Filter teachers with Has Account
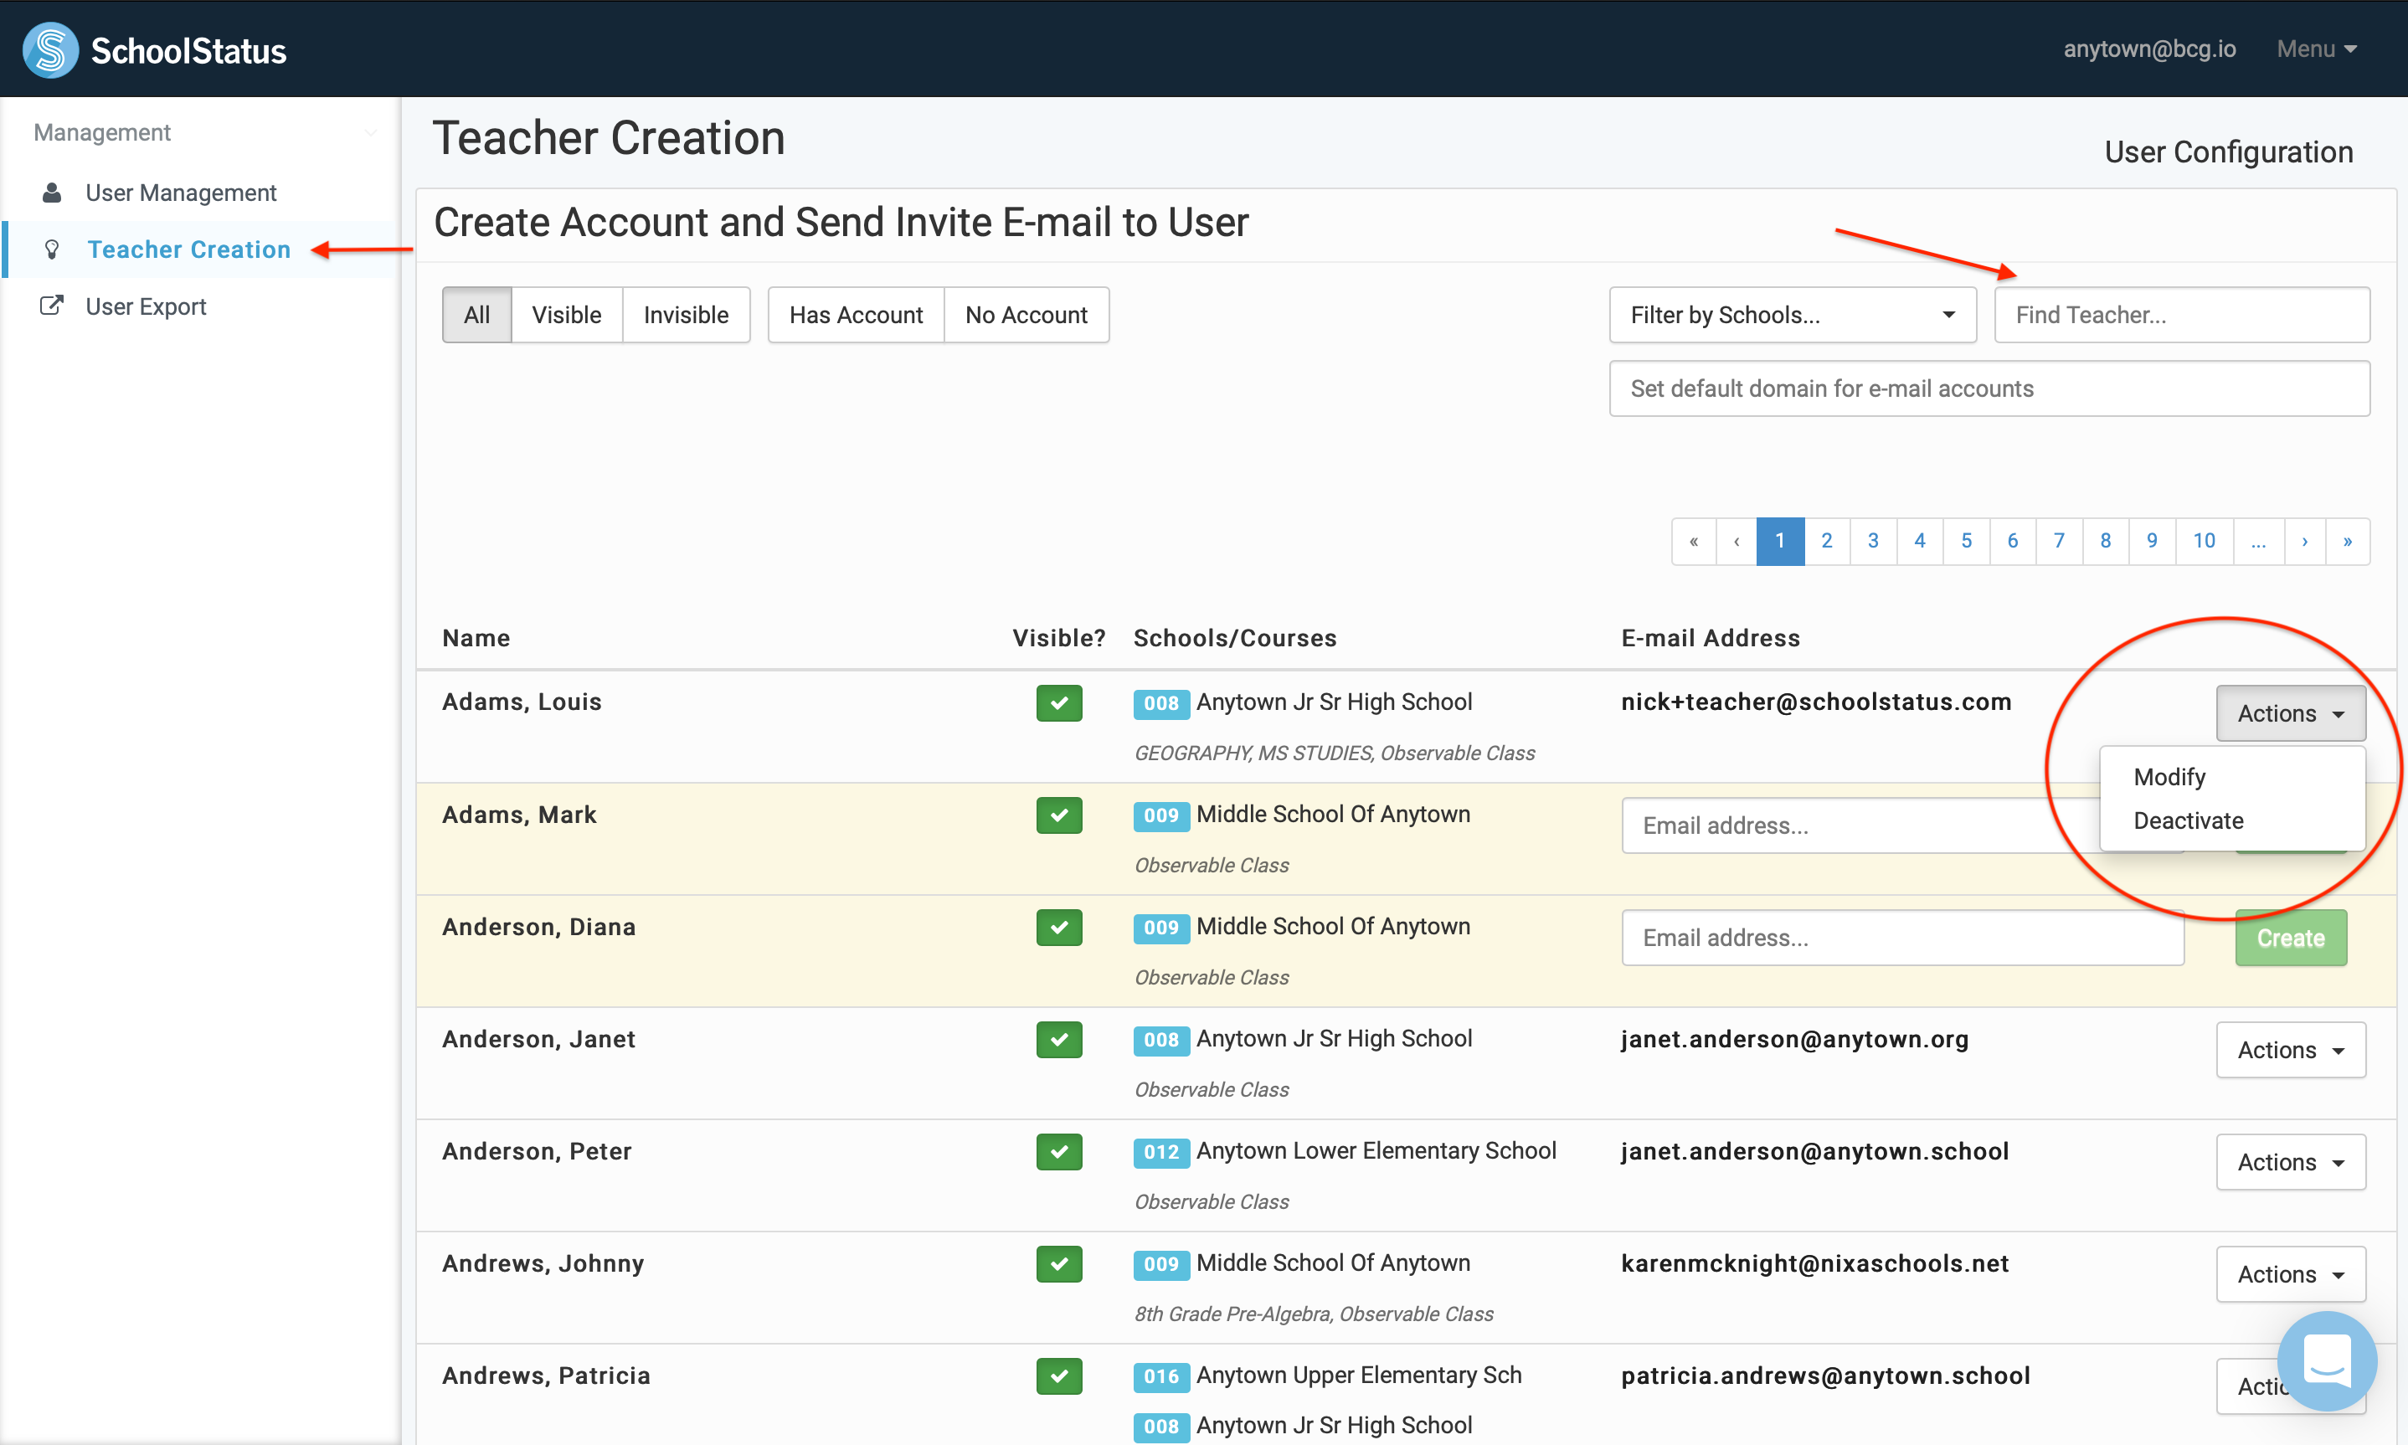2408x1445 pixels. (856, 315)
